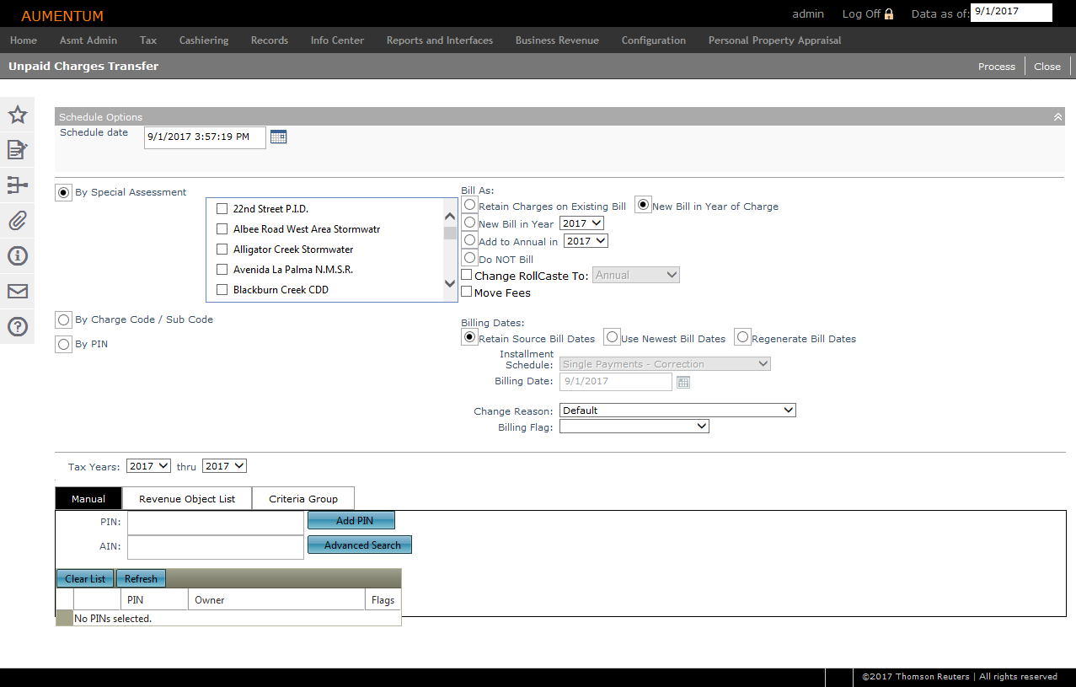Enable Change RollCaste To checkbox
Image resolution: width=1076 pixels, height=687 pixels.
[467, 275]
